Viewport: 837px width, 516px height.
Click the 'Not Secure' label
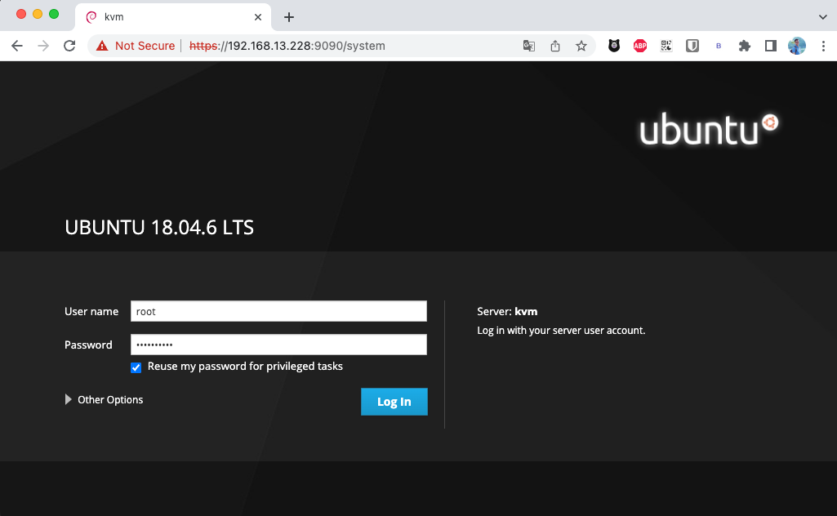pyautogui.click(x=145, y=46)
